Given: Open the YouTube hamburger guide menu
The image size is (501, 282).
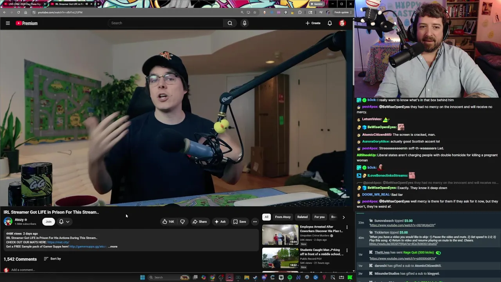Looking at the screenshot, I should pos(7,23).
